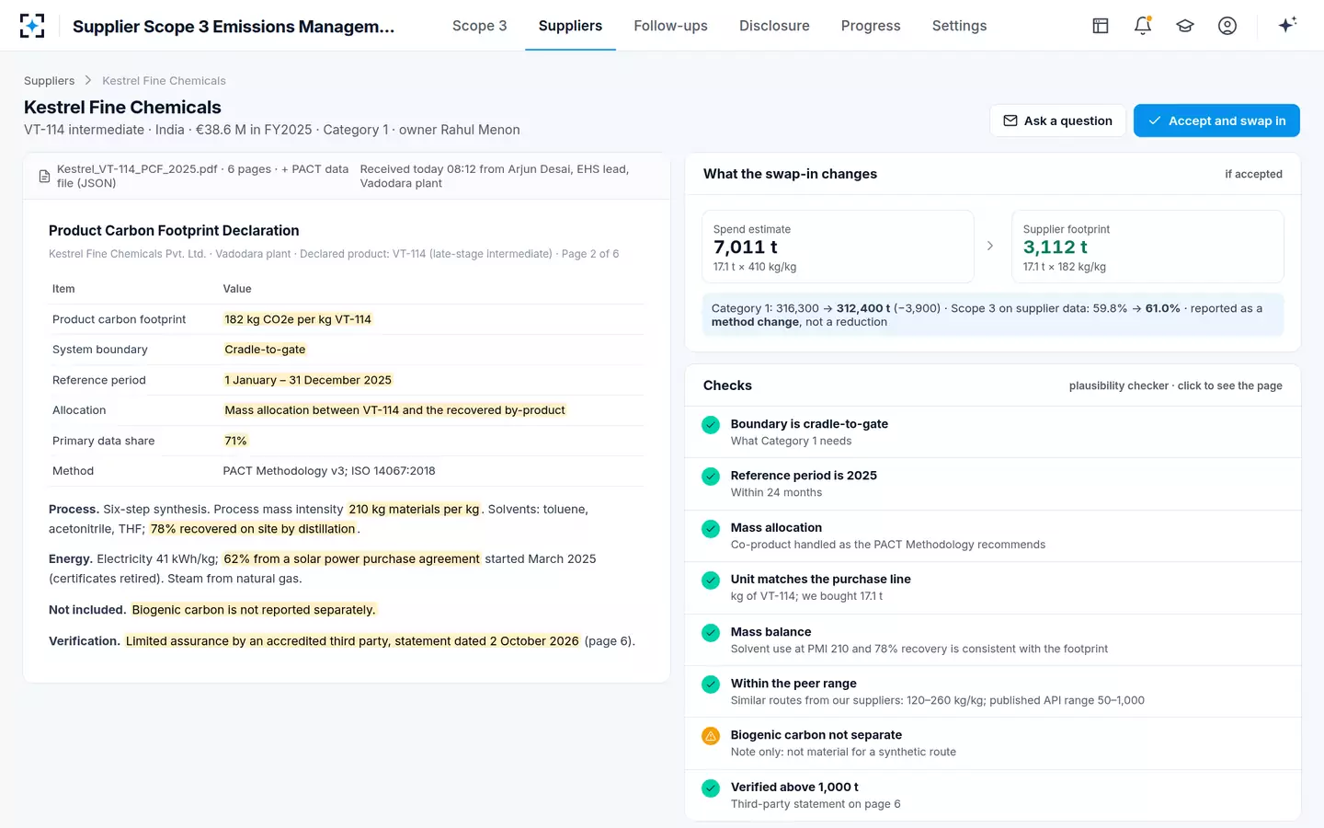This screenshot has width=1324, height=828.
Task: Switch to the Scope 3 tab
Action: click(x=479, y=26)
